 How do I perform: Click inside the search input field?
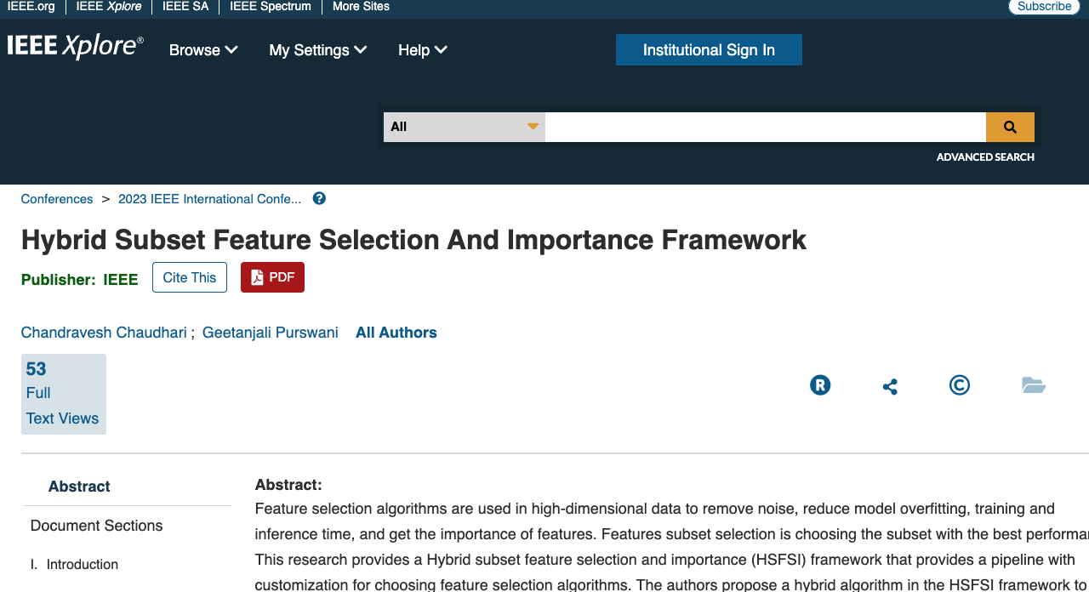(764, 127)
